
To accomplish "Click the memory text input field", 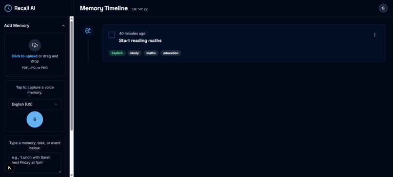I will tap(35, 163).
